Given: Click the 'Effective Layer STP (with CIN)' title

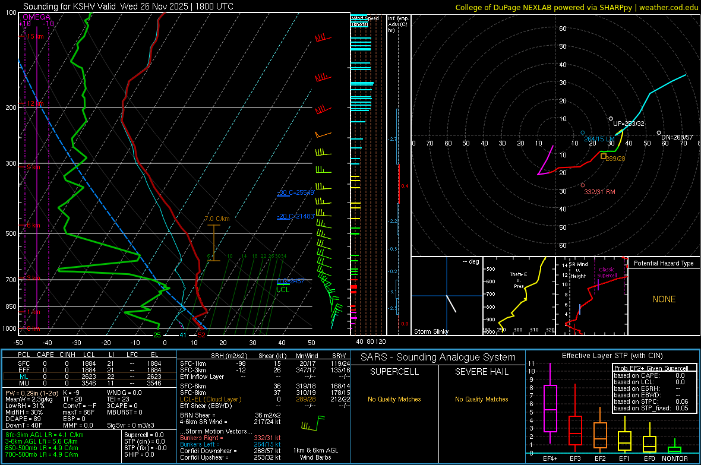Looking at the screenshot, I should pos(612,356).
